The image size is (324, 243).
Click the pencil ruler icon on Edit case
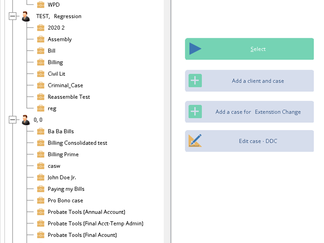tap(195, 141)
